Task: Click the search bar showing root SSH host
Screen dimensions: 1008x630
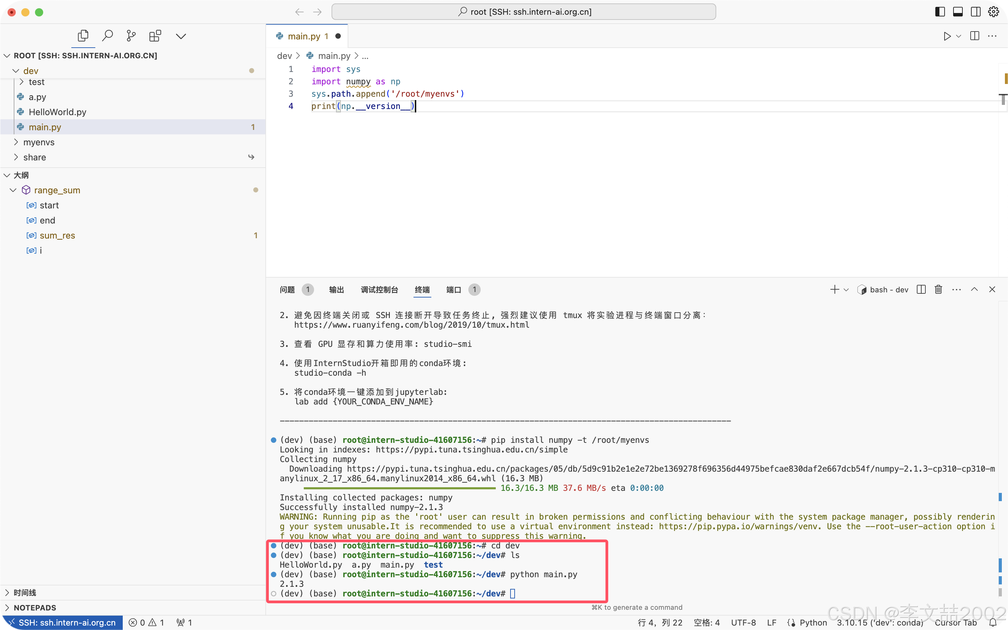Action: [523, 11]
